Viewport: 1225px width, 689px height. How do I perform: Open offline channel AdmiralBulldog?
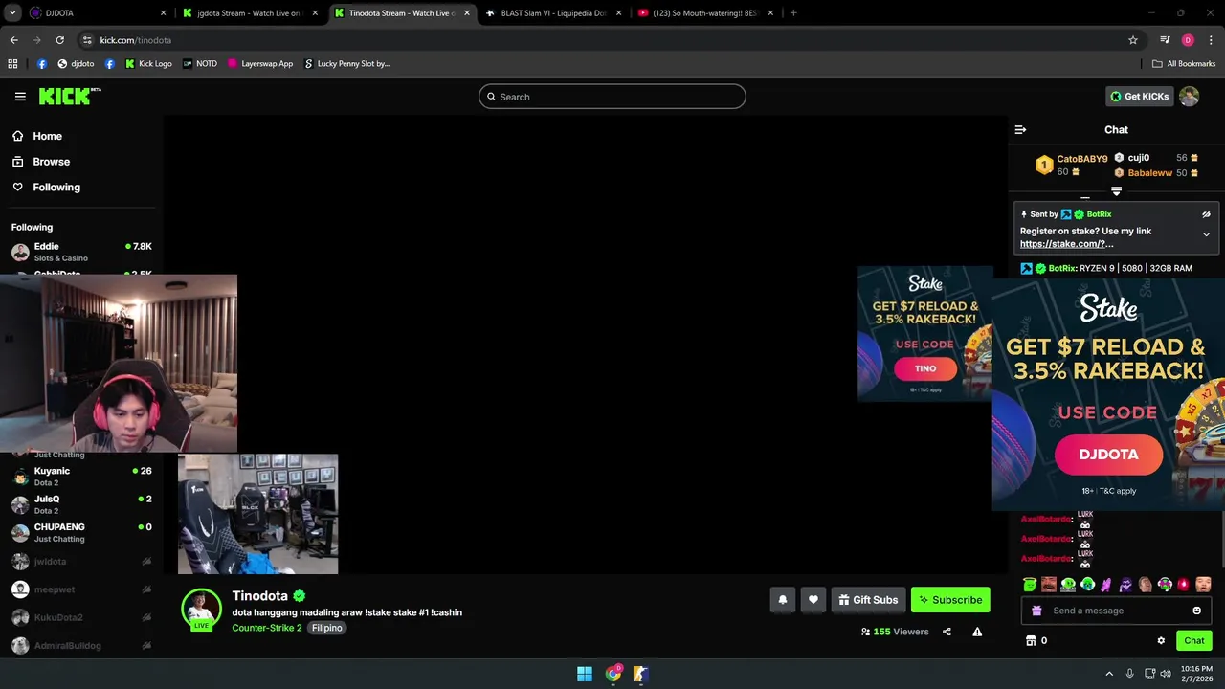tap(81, 646)
